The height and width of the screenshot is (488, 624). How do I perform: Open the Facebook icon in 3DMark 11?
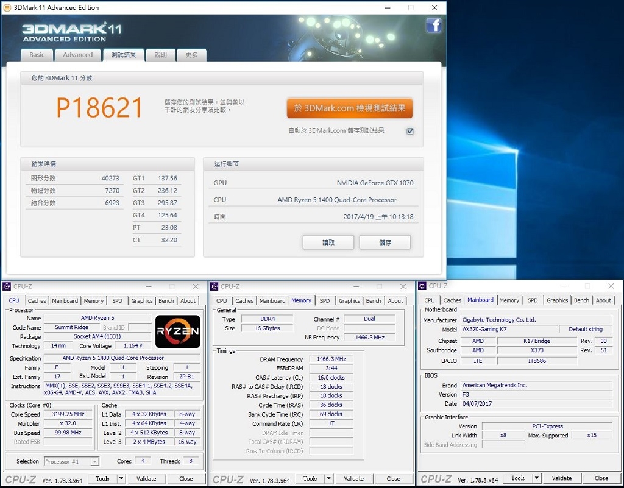coord(433,26)
